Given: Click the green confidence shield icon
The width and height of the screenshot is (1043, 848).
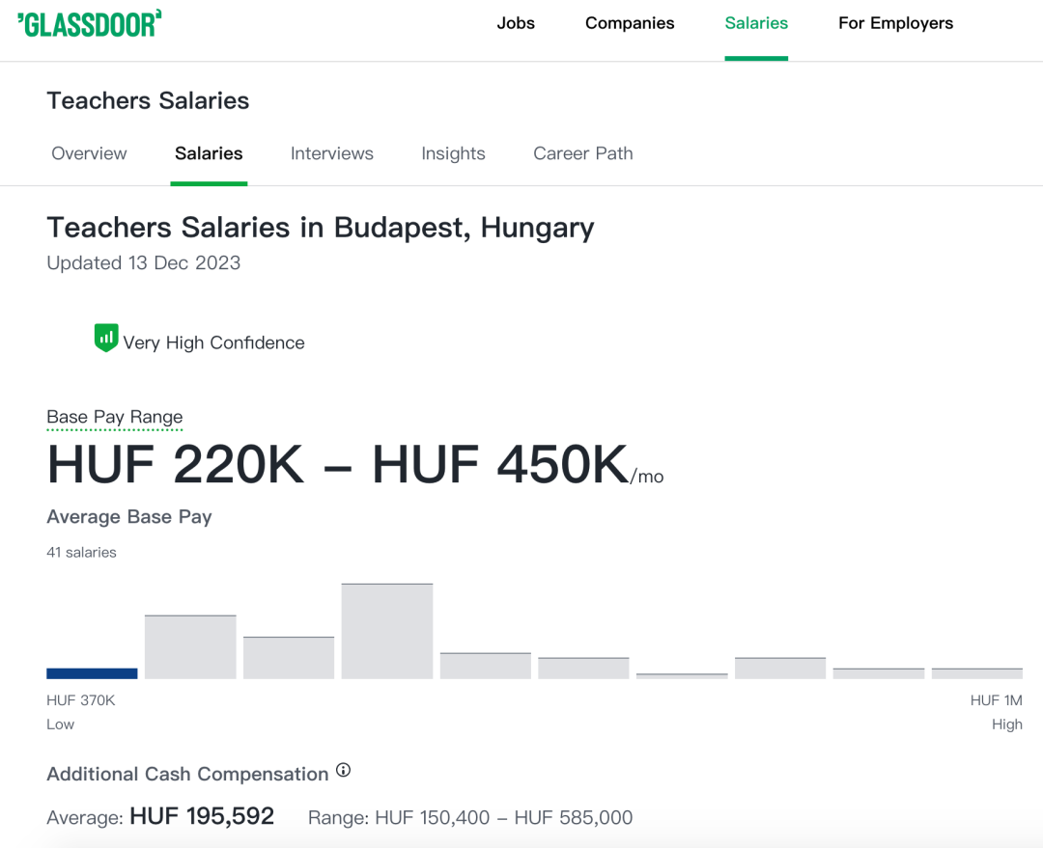Looking at the screenshot, I should [106, 338].
